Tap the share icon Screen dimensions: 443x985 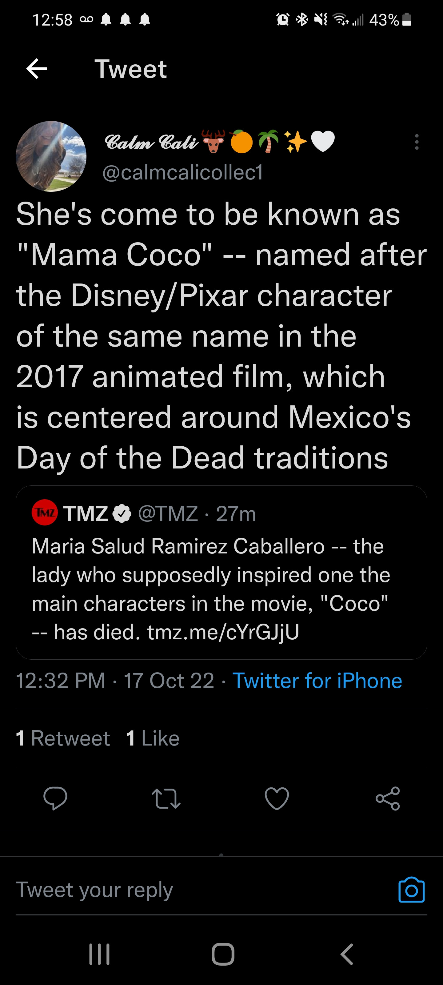(388, 798)
